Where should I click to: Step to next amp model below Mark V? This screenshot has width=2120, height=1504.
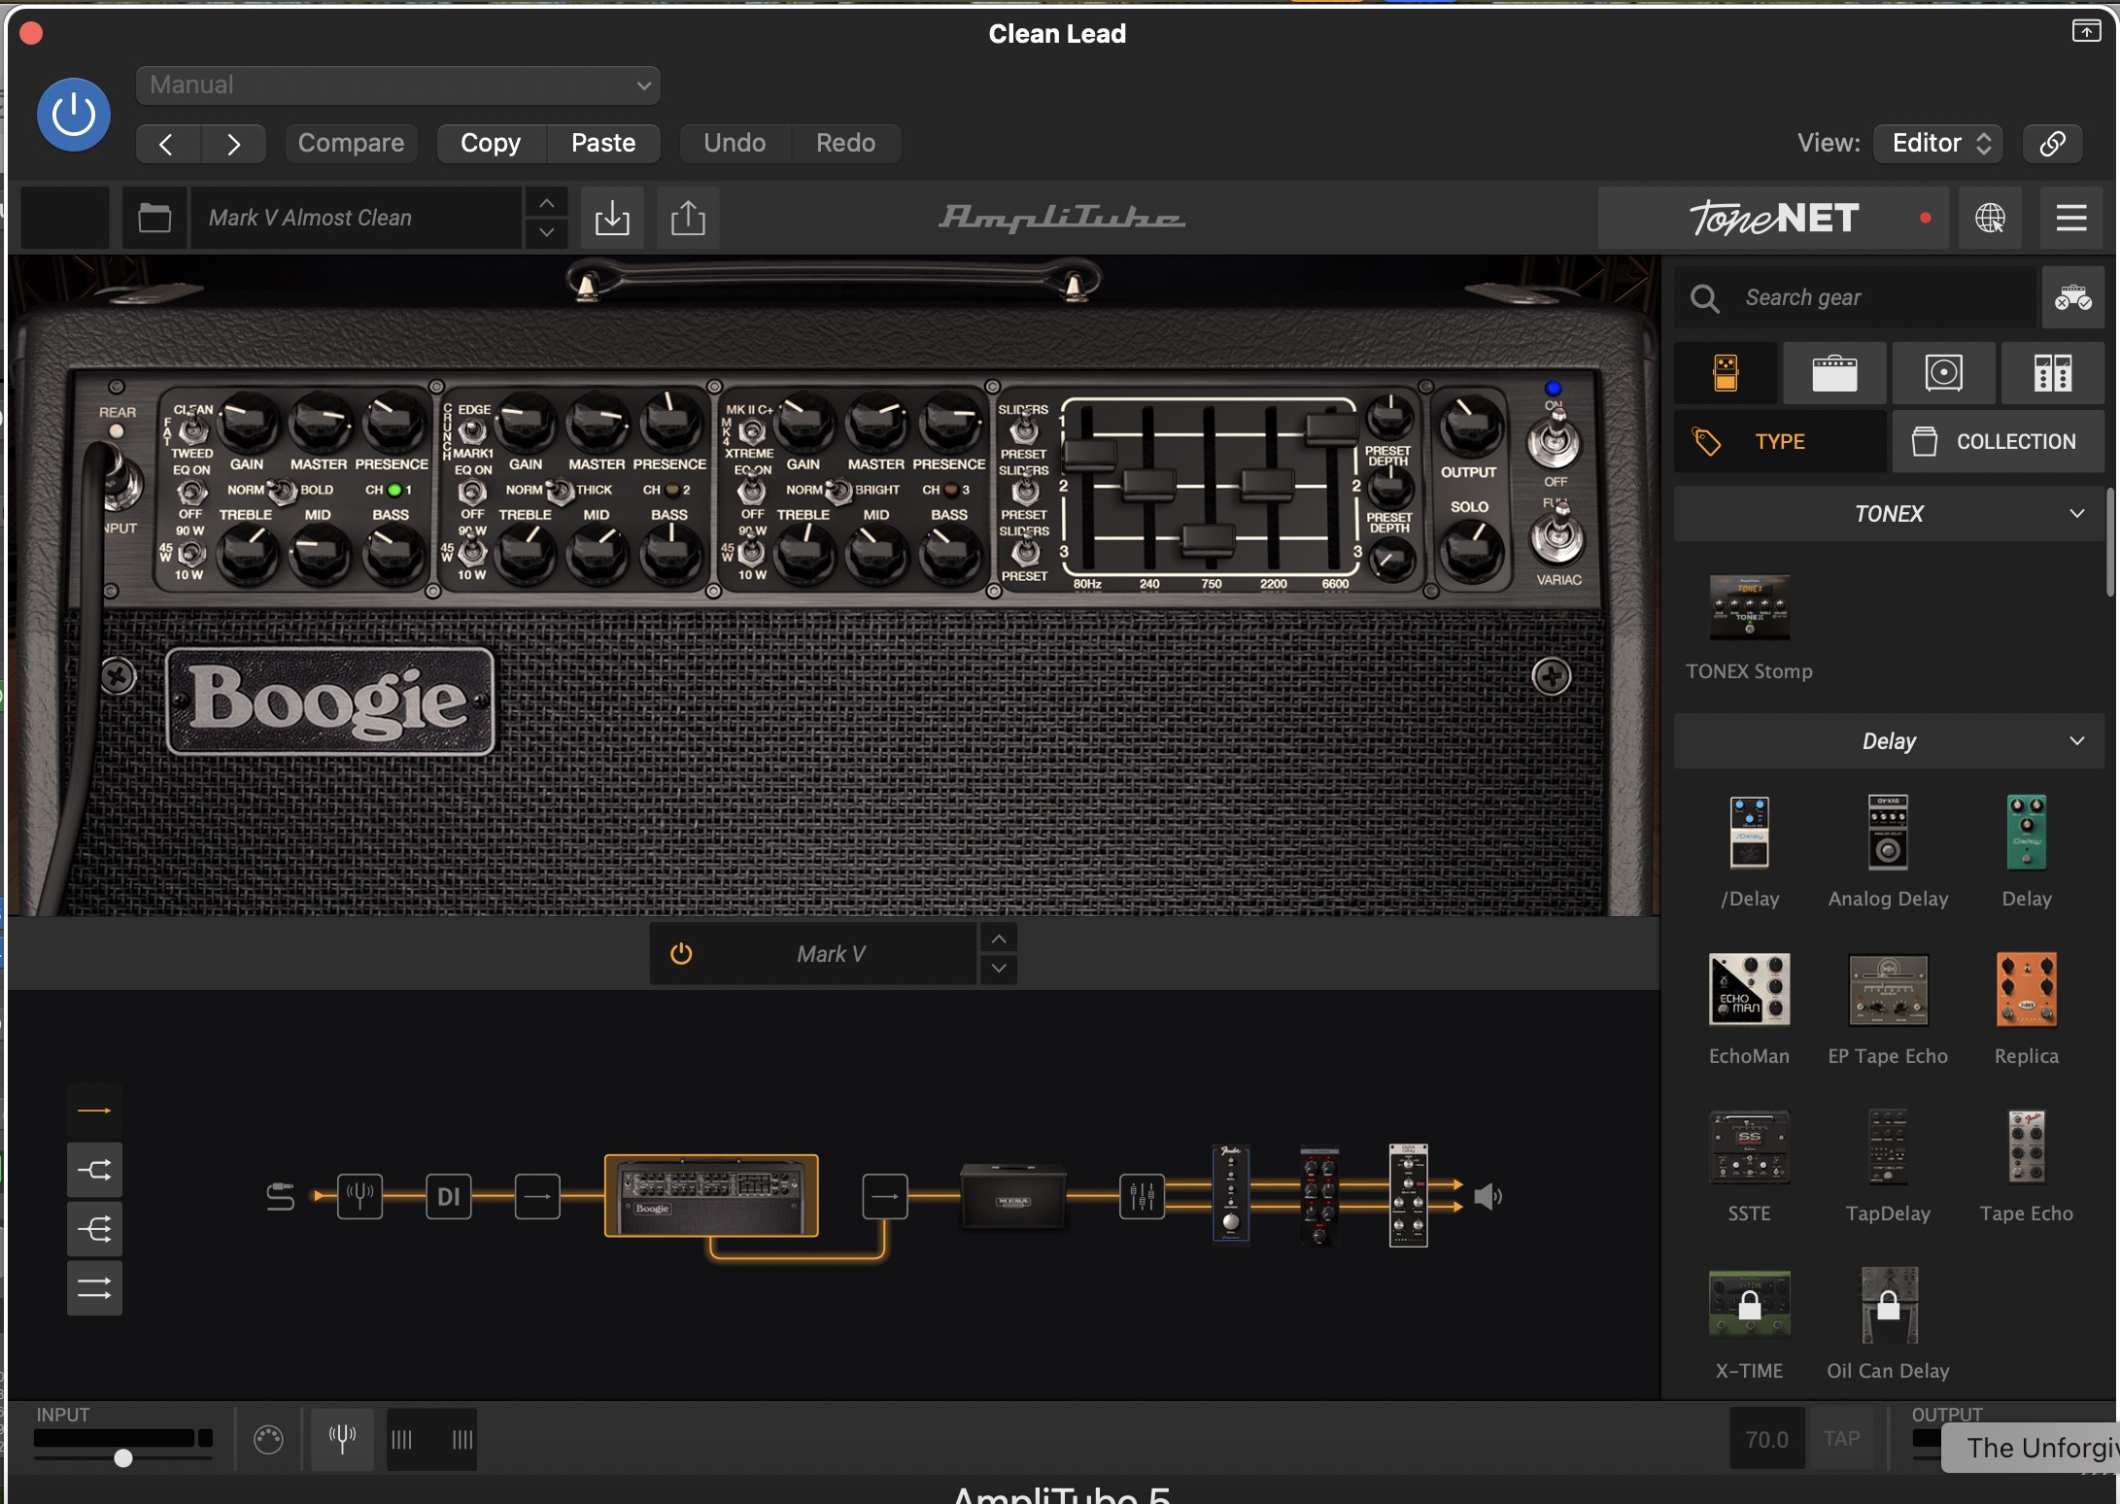[999, 969]
